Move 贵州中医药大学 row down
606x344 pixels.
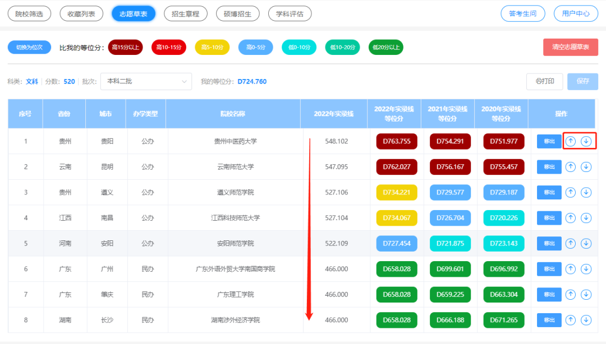click(x=586, y=141)
